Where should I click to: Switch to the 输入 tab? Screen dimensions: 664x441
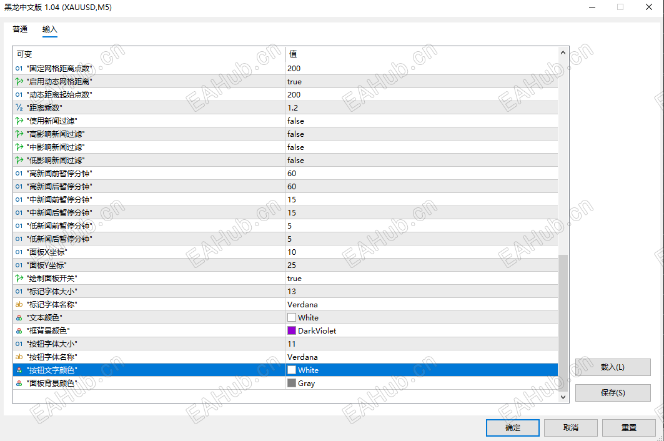pos(49,29)
